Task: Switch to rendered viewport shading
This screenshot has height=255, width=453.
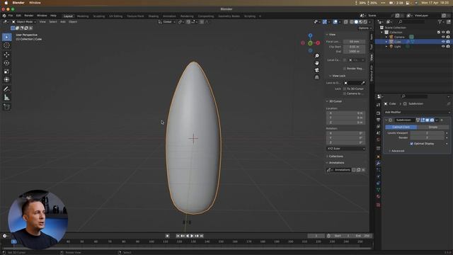Action: [365, 22]
